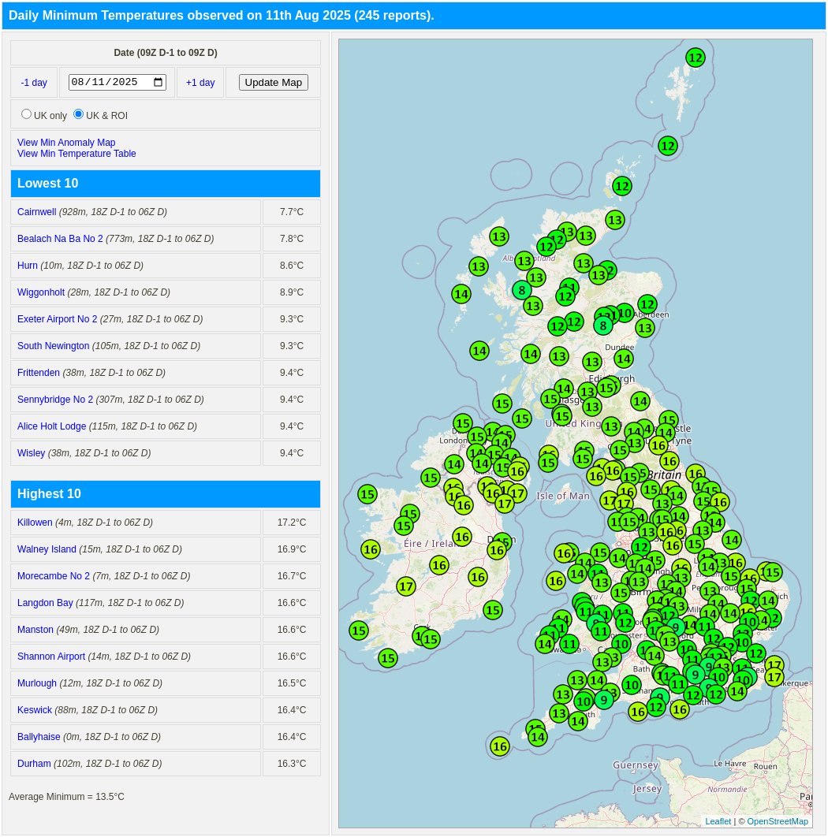Image resolution: width=828 pixels, height=837 pixels.
Task: Go back one day with -1 day
Action: [34, 83]
